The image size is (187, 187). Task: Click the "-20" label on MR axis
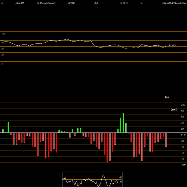pyautogui.click(x=183, y=141)
